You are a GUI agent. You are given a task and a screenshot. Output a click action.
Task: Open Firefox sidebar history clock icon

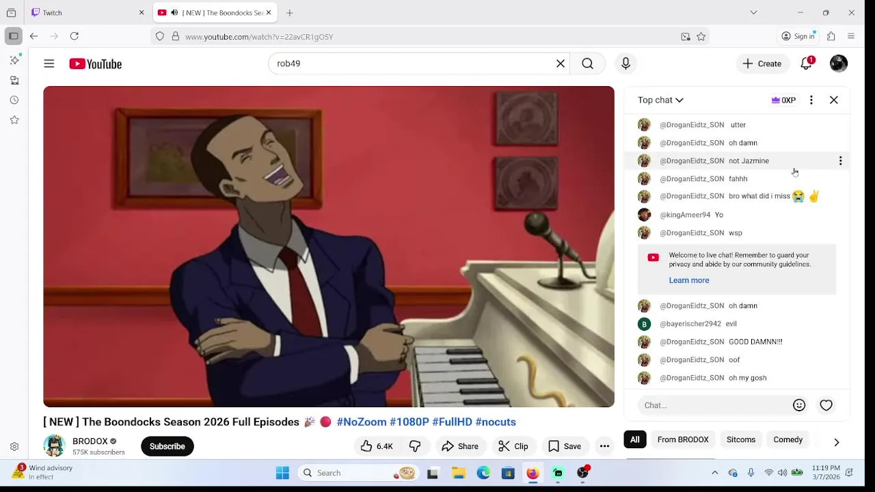coord(14,100)
